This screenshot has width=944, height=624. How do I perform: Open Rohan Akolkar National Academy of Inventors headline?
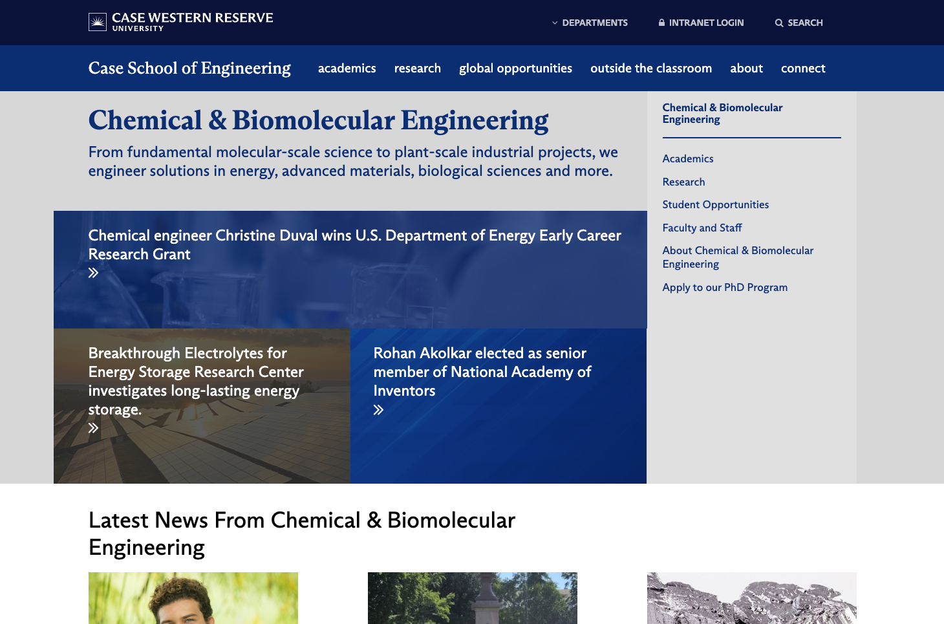[482, 372]
